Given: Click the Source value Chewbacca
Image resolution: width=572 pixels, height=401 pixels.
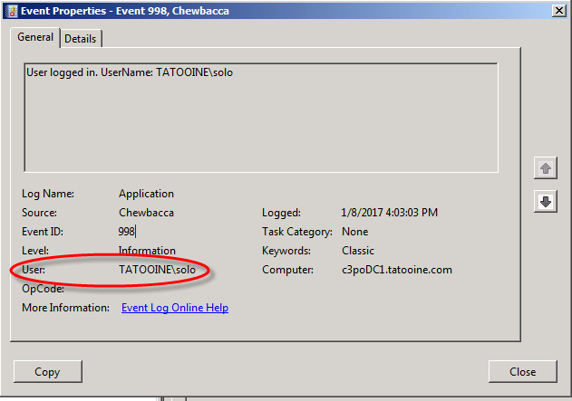Looking at the screenshot, I should pos(146,213).
